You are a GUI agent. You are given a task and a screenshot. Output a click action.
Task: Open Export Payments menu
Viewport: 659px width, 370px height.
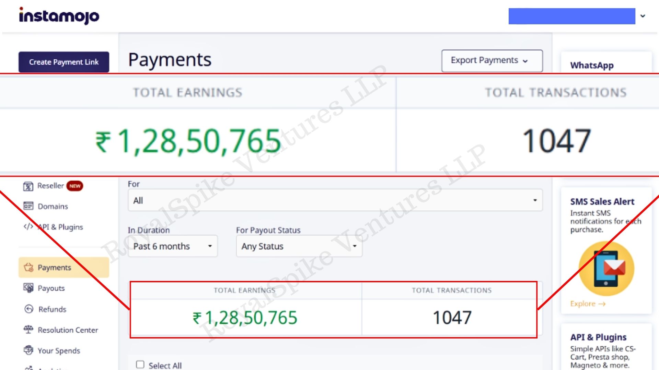(492, 61)
